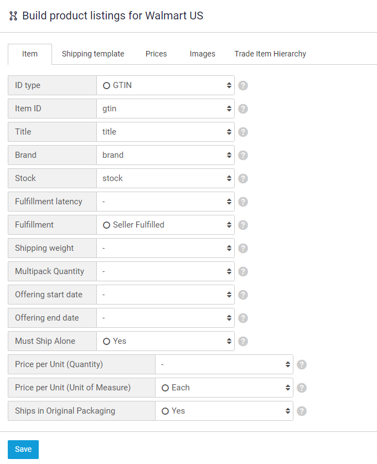
Task: Click the help icon next to ID type
Action: click(x=243, y=85)
